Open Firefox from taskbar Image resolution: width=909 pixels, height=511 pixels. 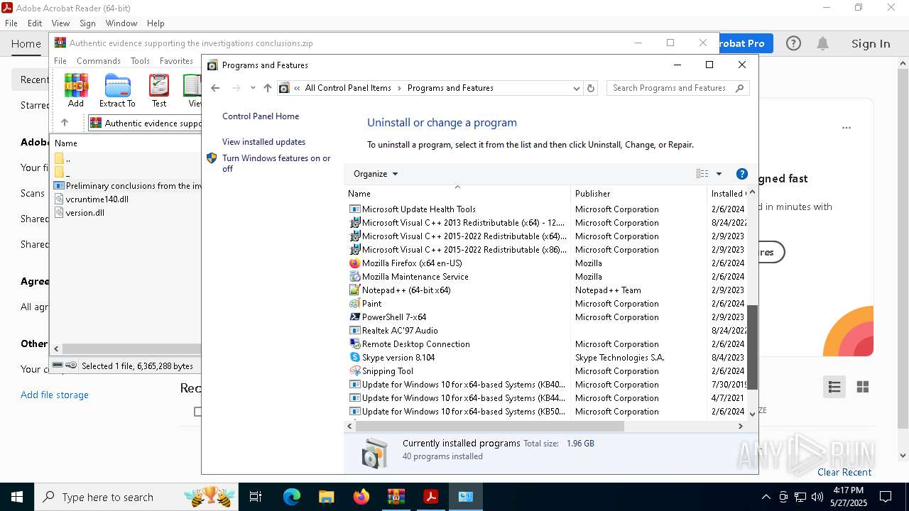tap(361, 497)
